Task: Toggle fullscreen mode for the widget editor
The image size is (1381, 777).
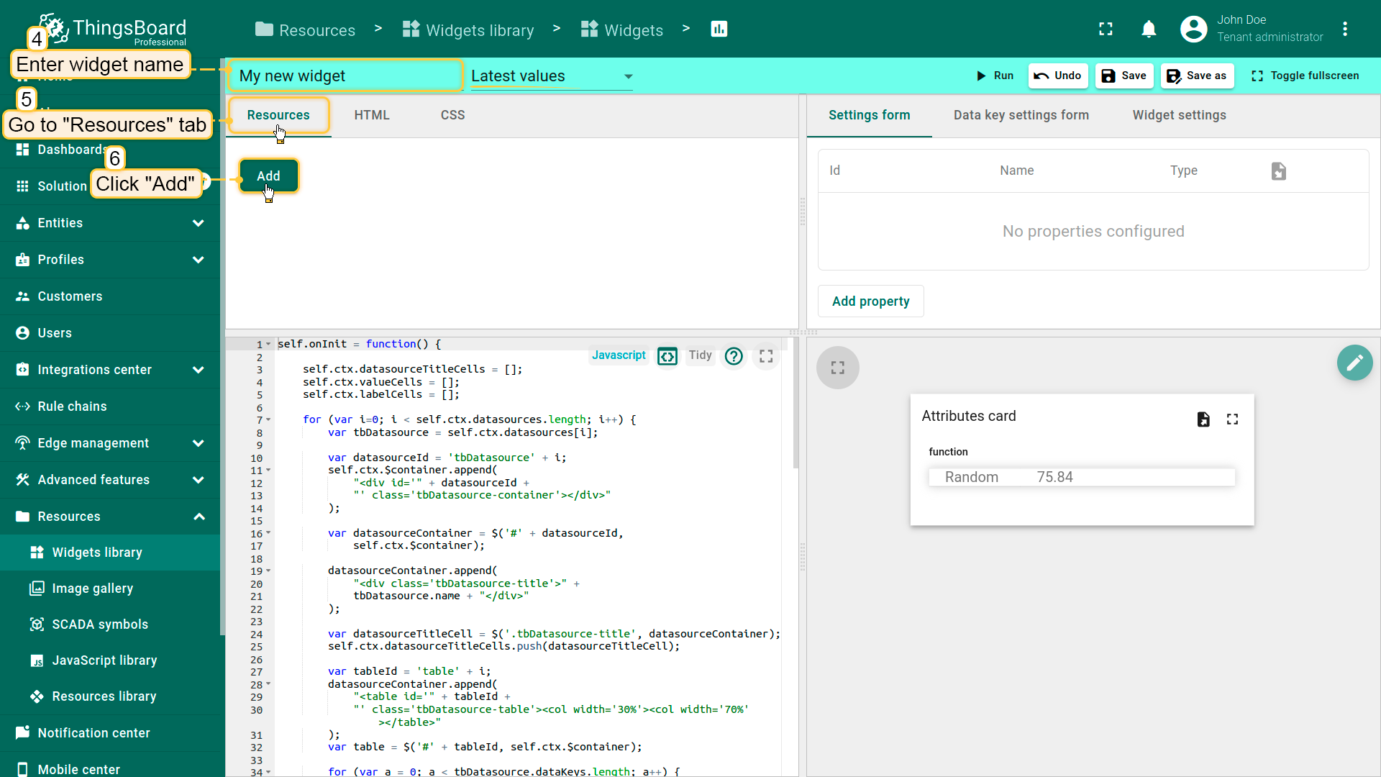Action: pos(1305,76)
